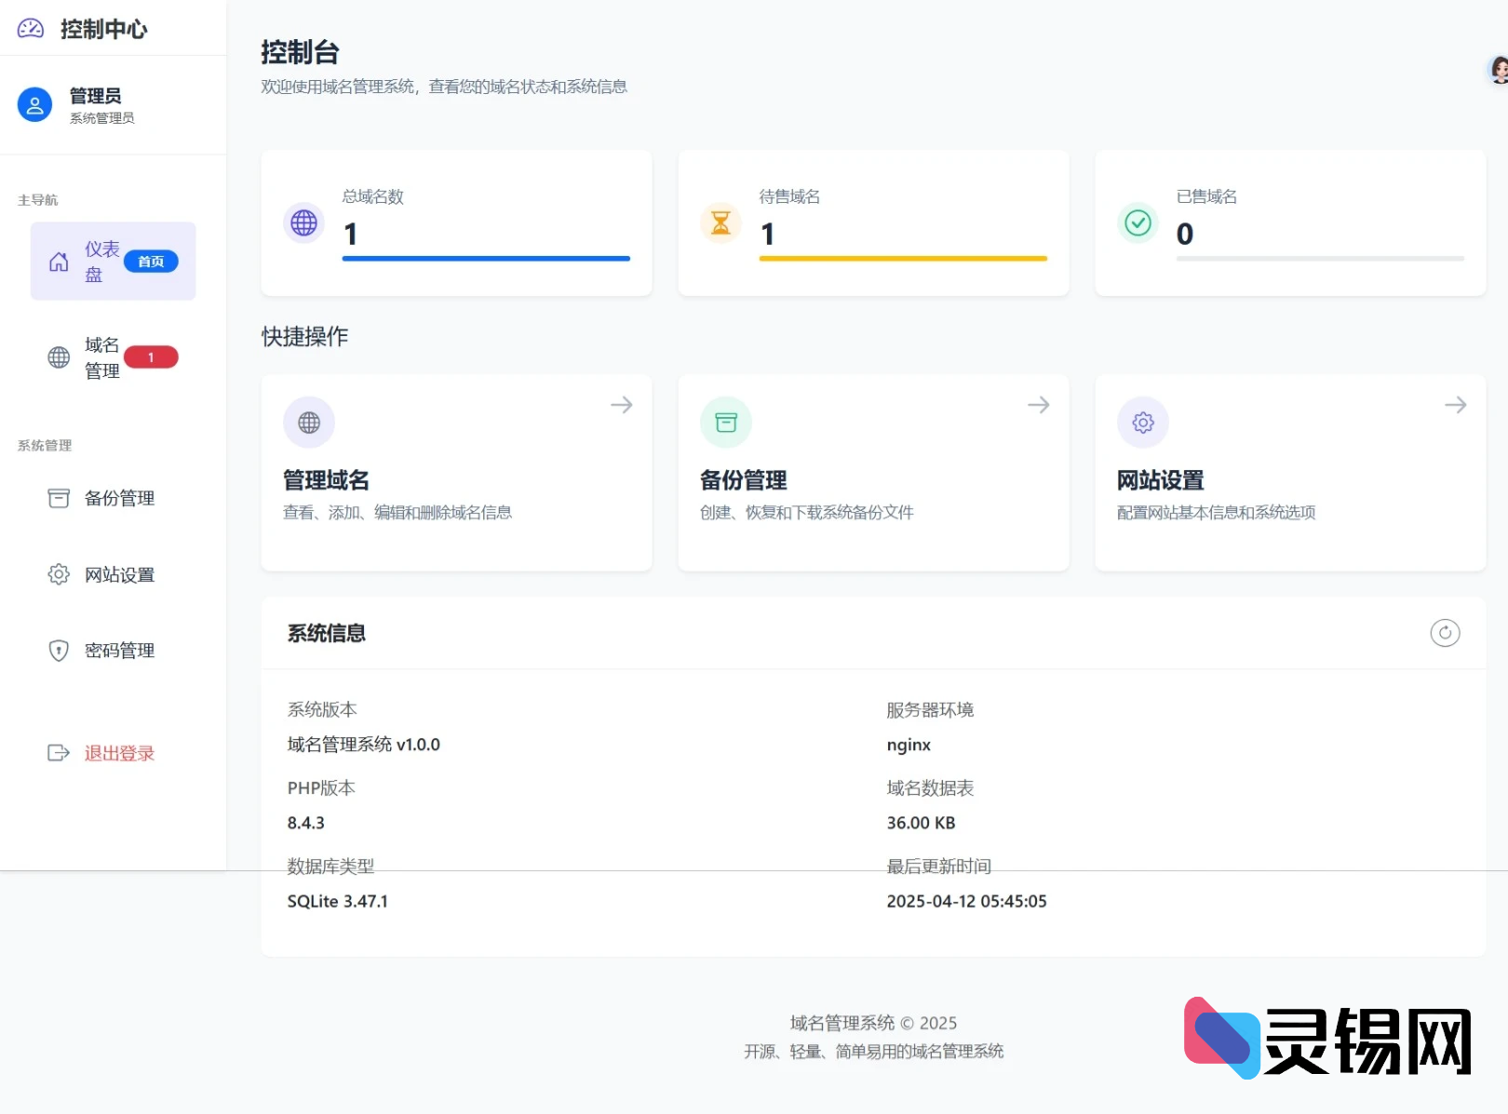Viewport: 1508px width, 1114px height.
Task: Refresh the system information panel
Action: click(1444, 633)
